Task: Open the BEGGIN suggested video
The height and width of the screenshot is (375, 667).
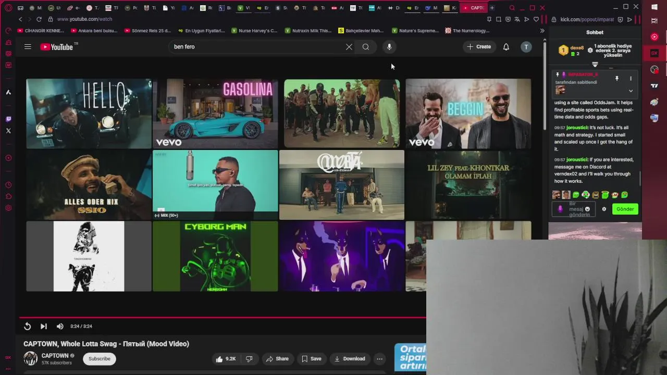Action: click(x=468, y=114)
